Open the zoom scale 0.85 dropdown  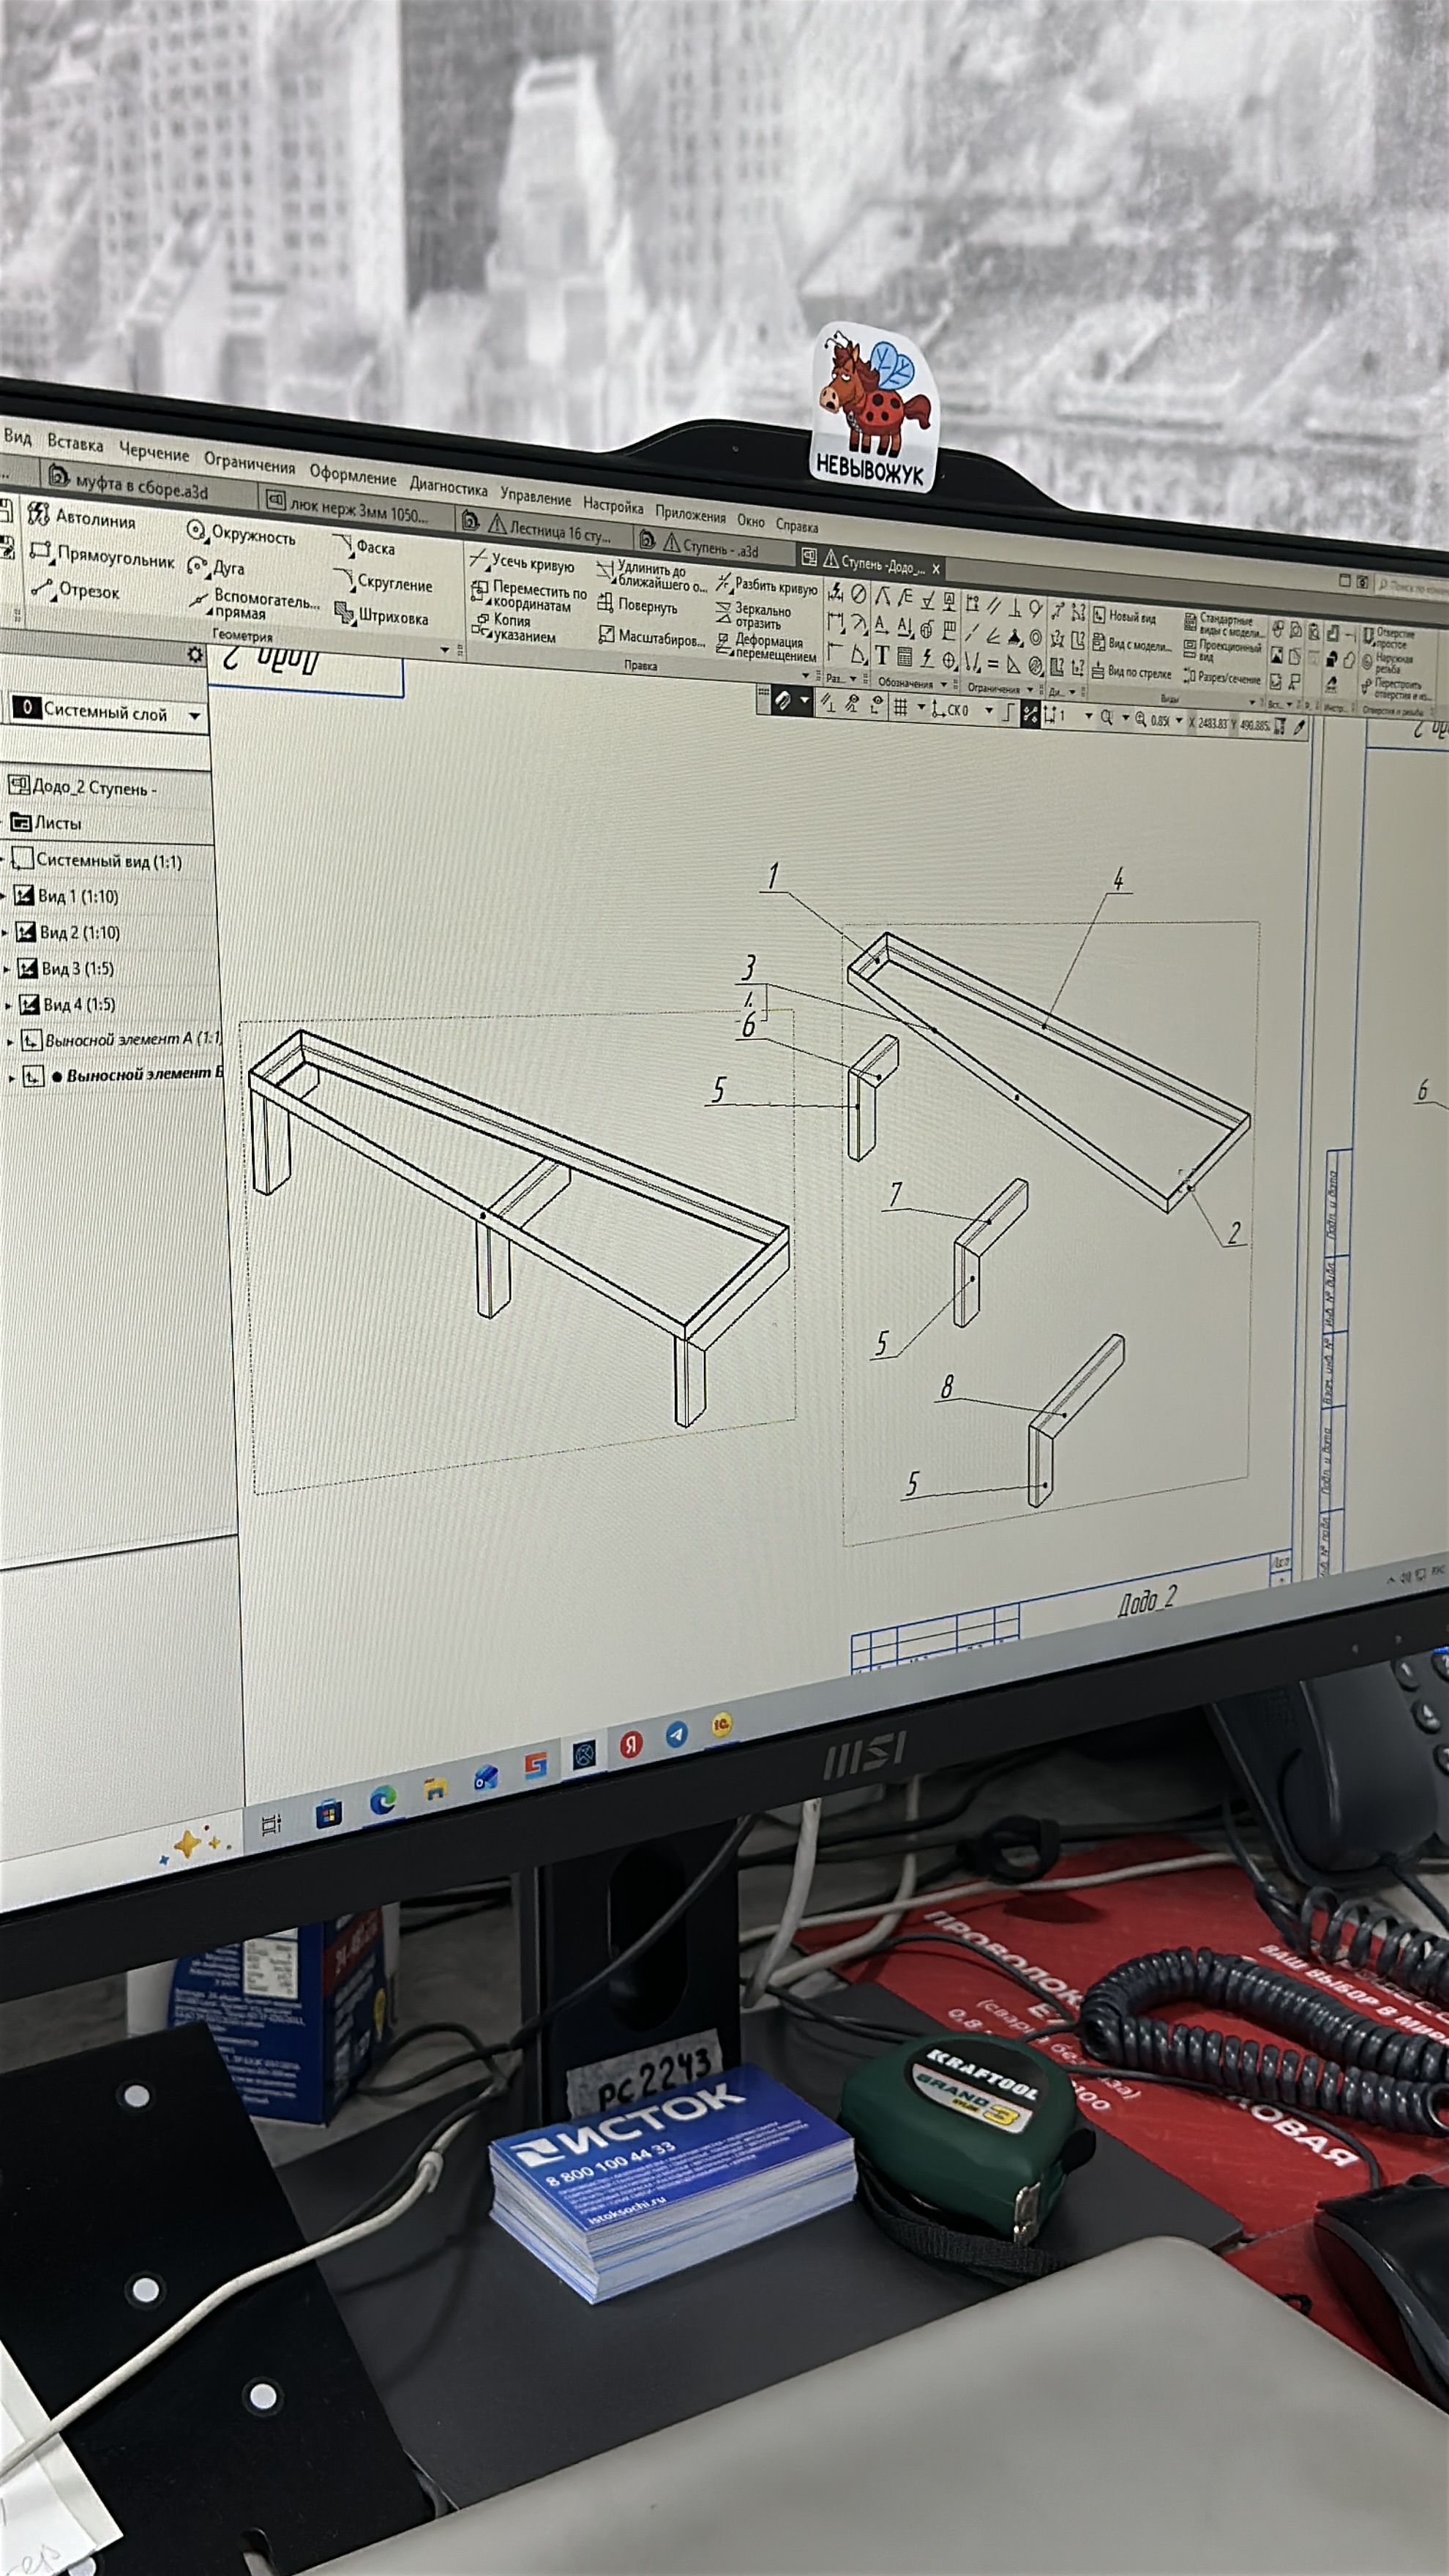[1178, 720]
